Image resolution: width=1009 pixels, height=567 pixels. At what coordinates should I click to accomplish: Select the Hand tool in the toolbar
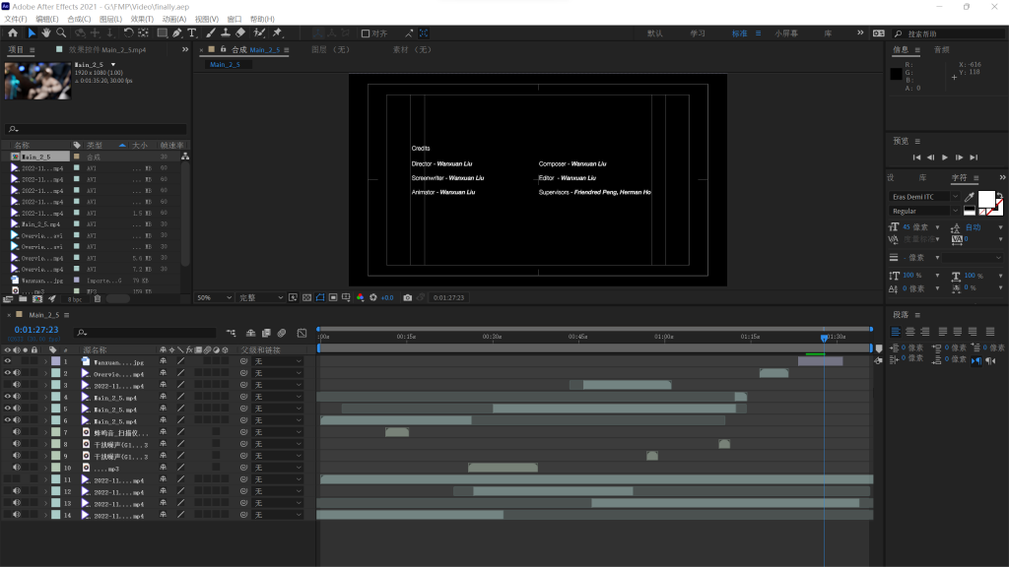[46, 32]
